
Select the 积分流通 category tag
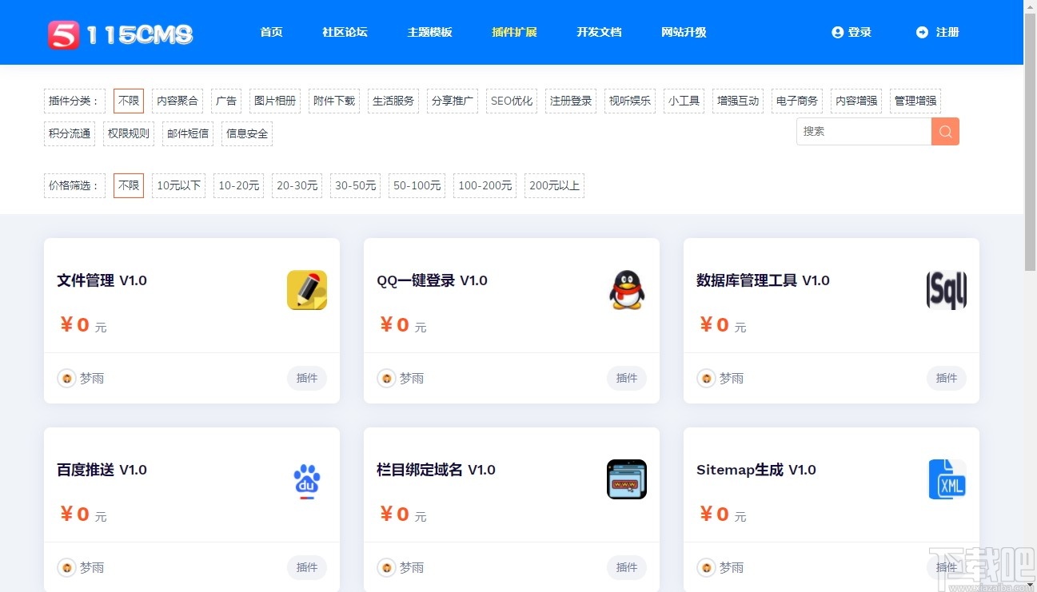(70, 133)
